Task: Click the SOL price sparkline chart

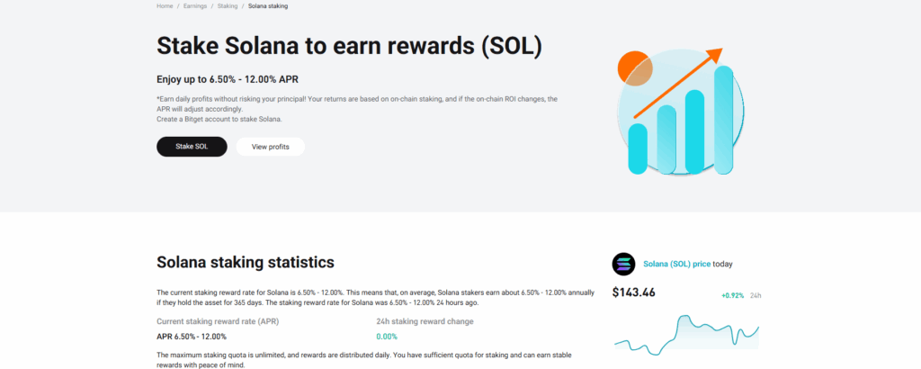Action: click(x=686, y=333)
